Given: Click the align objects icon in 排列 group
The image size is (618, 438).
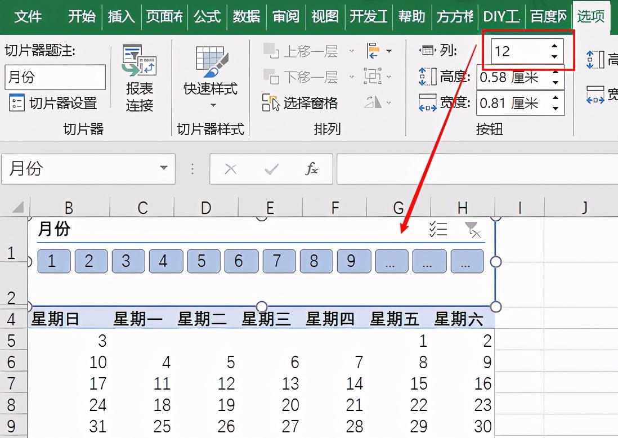Looking at the screenshot, I should tap(373, 51).
